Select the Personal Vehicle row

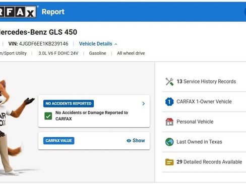click(204, 122)
